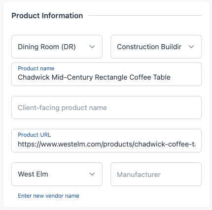This screenshot has width=212, height=210.
Task: Select the Product URL input field
Action: pyautogui.click(x=106, y=141)
